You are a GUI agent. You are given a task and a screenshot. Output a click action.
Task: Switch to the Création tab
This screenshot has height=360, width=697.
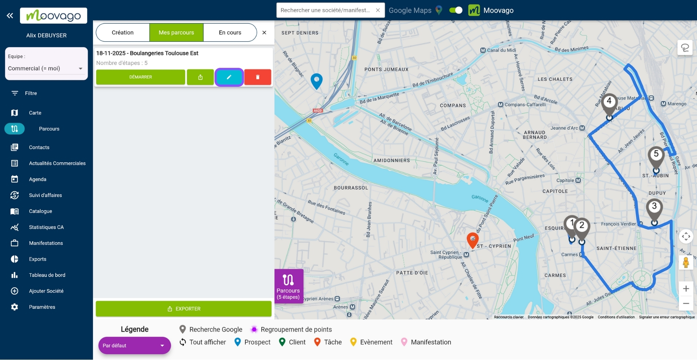pyautogui.click(x=123, y=33)
